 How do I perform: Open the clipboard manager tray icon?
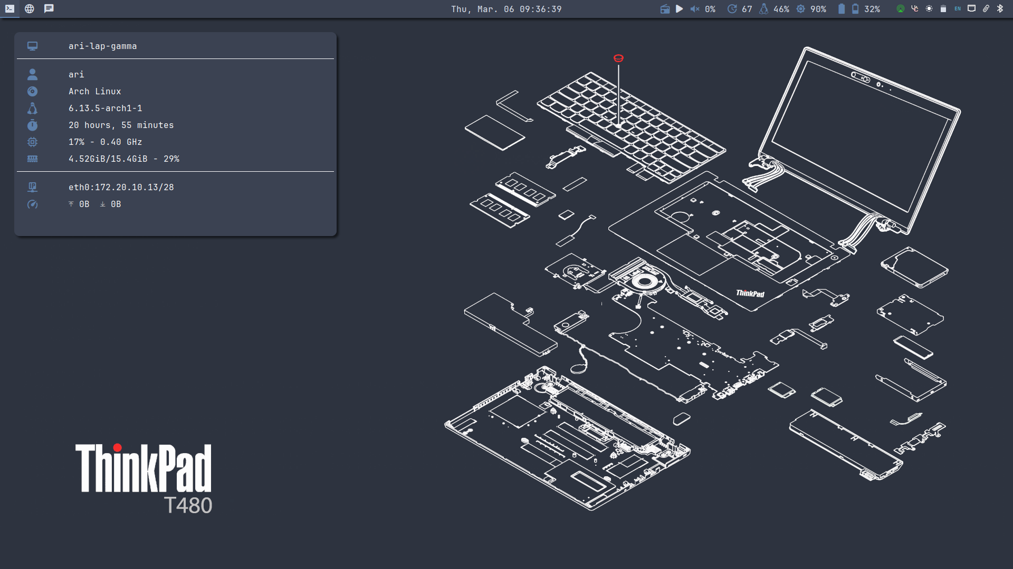coord(943,9)
